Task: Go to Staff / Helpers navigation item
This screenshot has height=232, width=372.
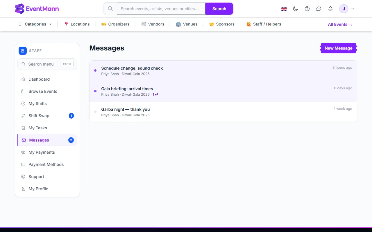Action: coord(264,24)
